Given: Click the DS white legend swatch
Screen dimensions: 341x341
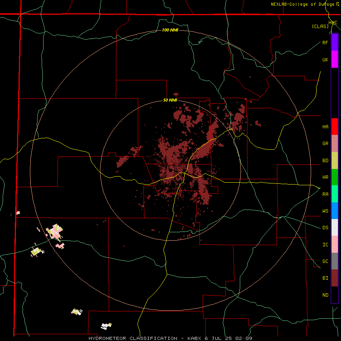Looking at the screenshot, I should 335,227.
